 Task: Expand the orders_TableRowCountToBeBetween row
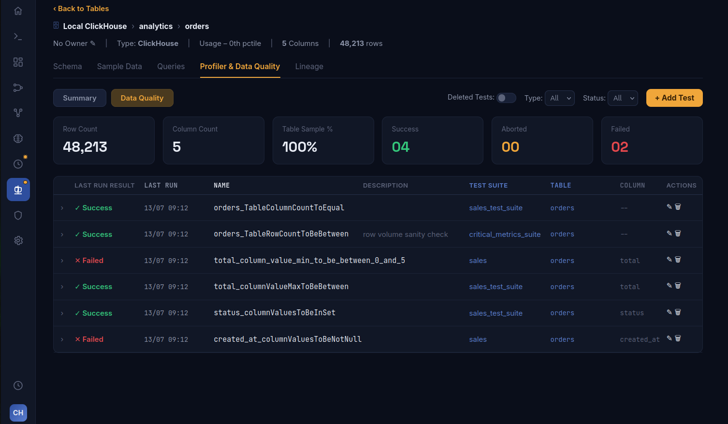(62, 234)
